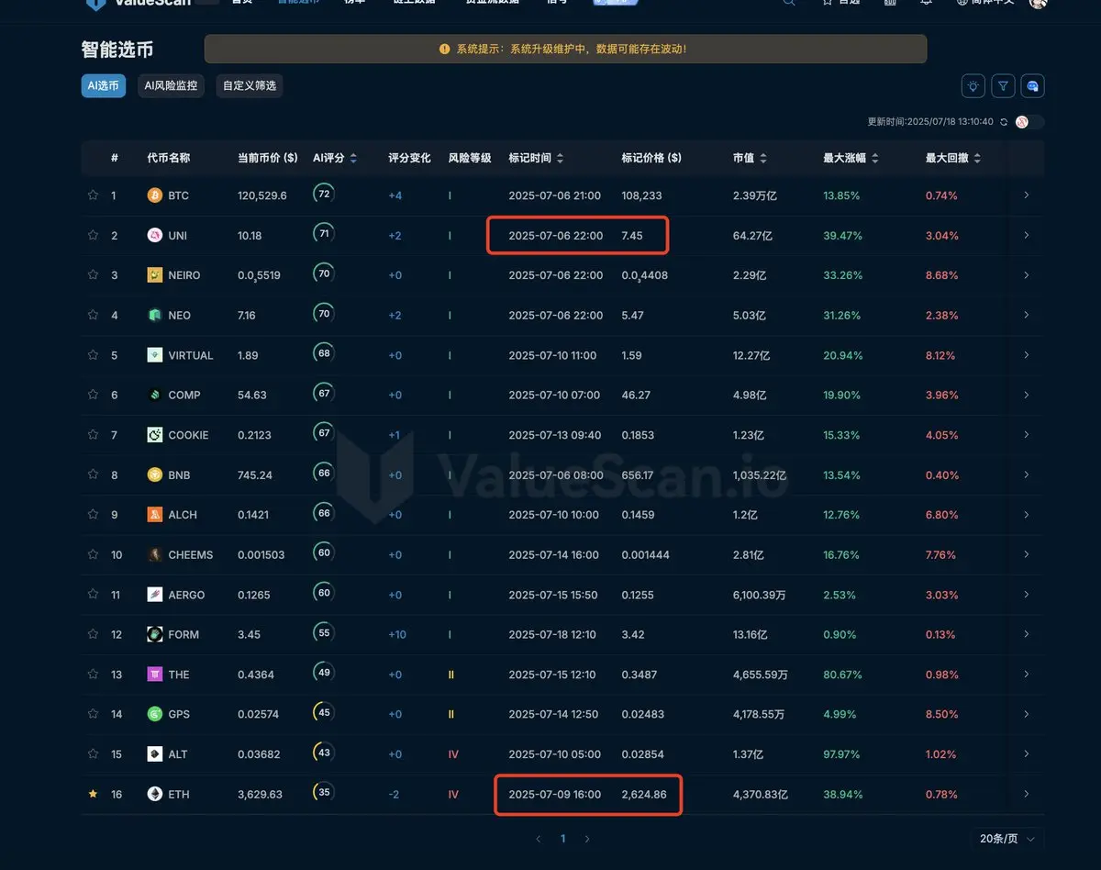Switch to the AI风险监控 tab
Viewport: 1101px width, 870px height.
[171, 85]
